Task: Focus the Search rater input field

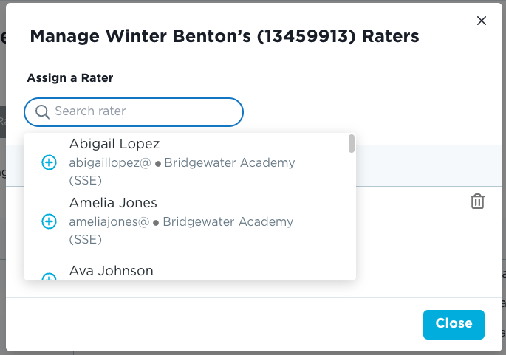Action: coord(144,112)
